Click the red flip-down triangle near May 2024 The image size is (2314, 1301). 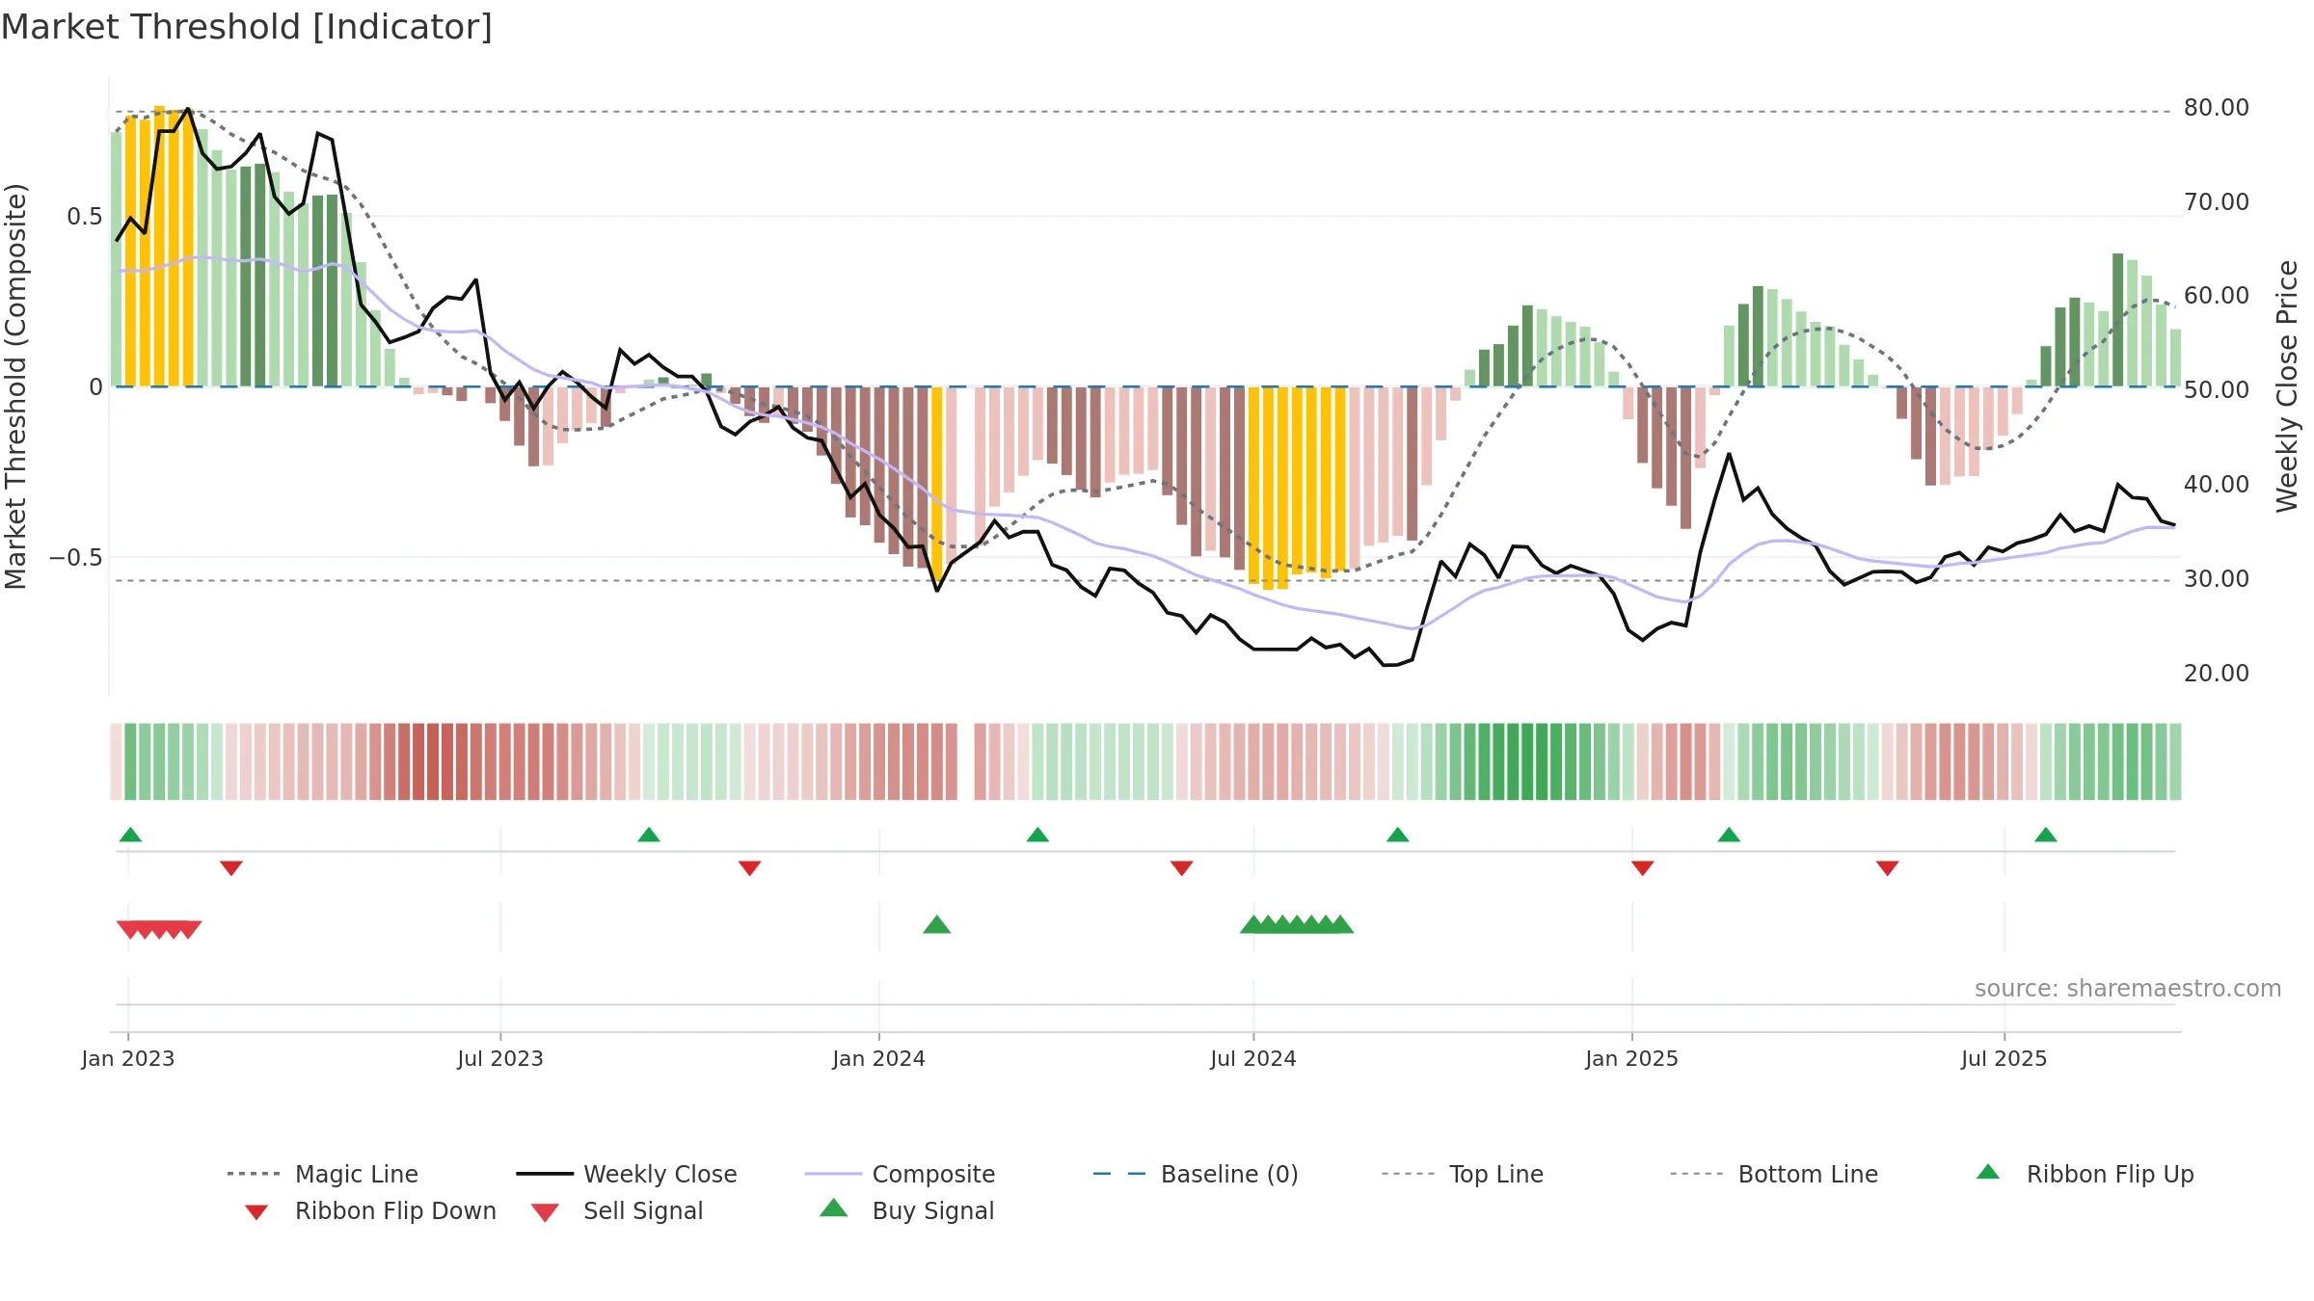(x=1182, y=868)
